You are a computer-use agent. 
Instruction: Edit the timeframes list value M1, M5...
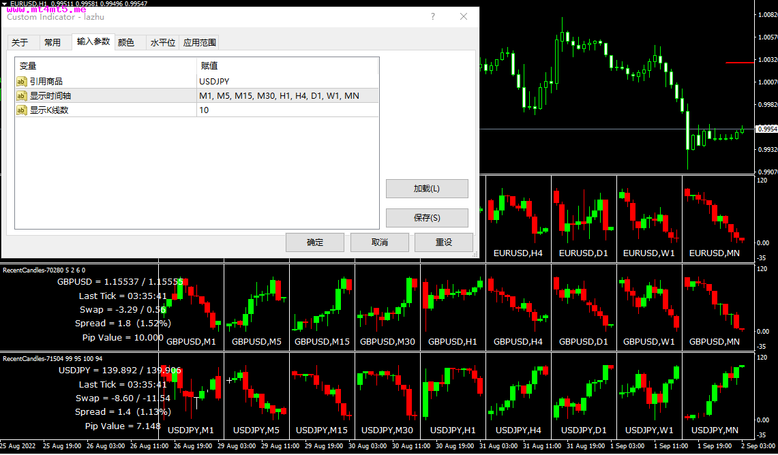pos(287,95)
